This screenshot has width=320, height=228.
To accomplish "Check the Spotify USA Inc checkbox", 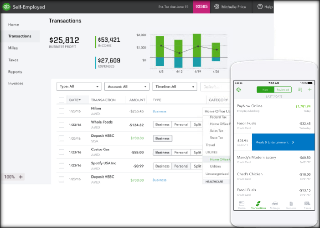I will pos(62,166).
